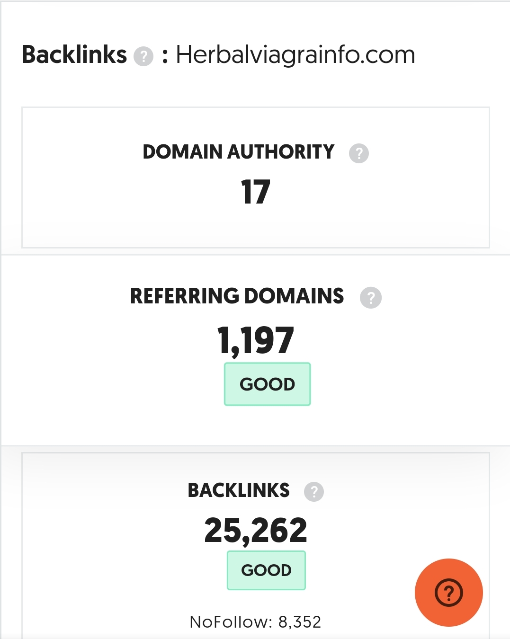Click question mark next to Referring Domains
Viewport: 510px width, 639px height.
371,298
